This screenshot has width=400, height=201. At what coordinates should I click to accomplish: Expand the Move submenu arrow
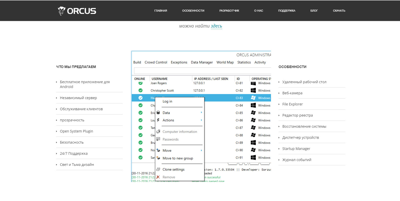(x=201, y=150)
